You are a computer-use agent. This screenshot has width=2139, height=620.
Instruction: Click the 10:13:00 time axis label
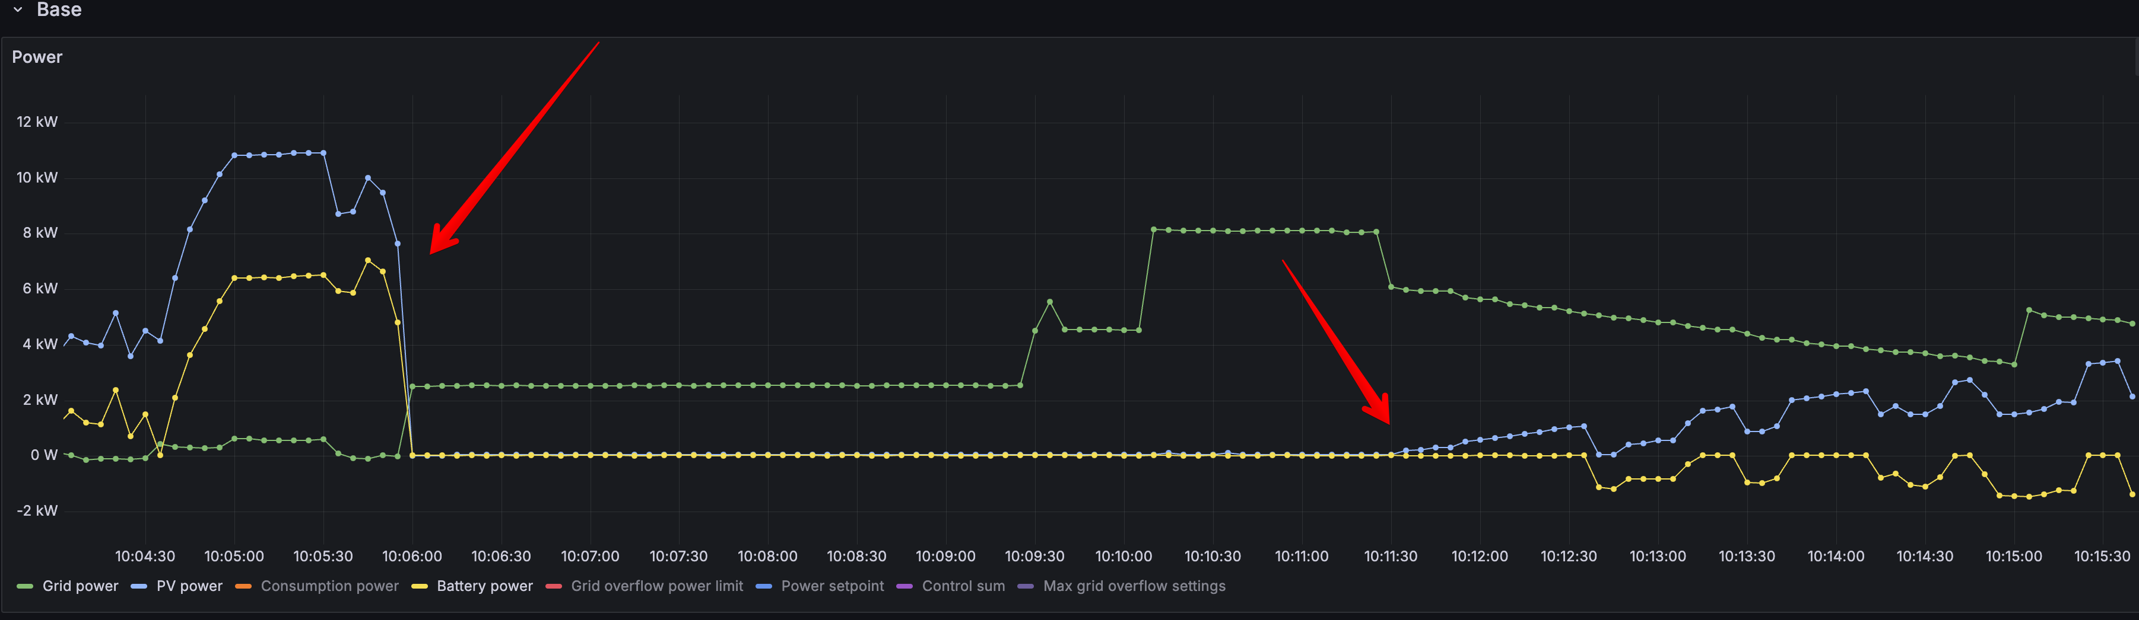(1658, 556)
